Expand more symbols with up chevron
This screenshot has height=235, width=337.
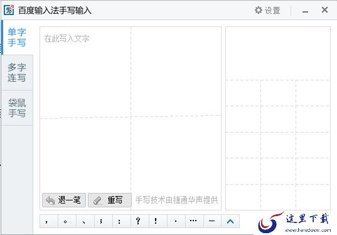230,221
